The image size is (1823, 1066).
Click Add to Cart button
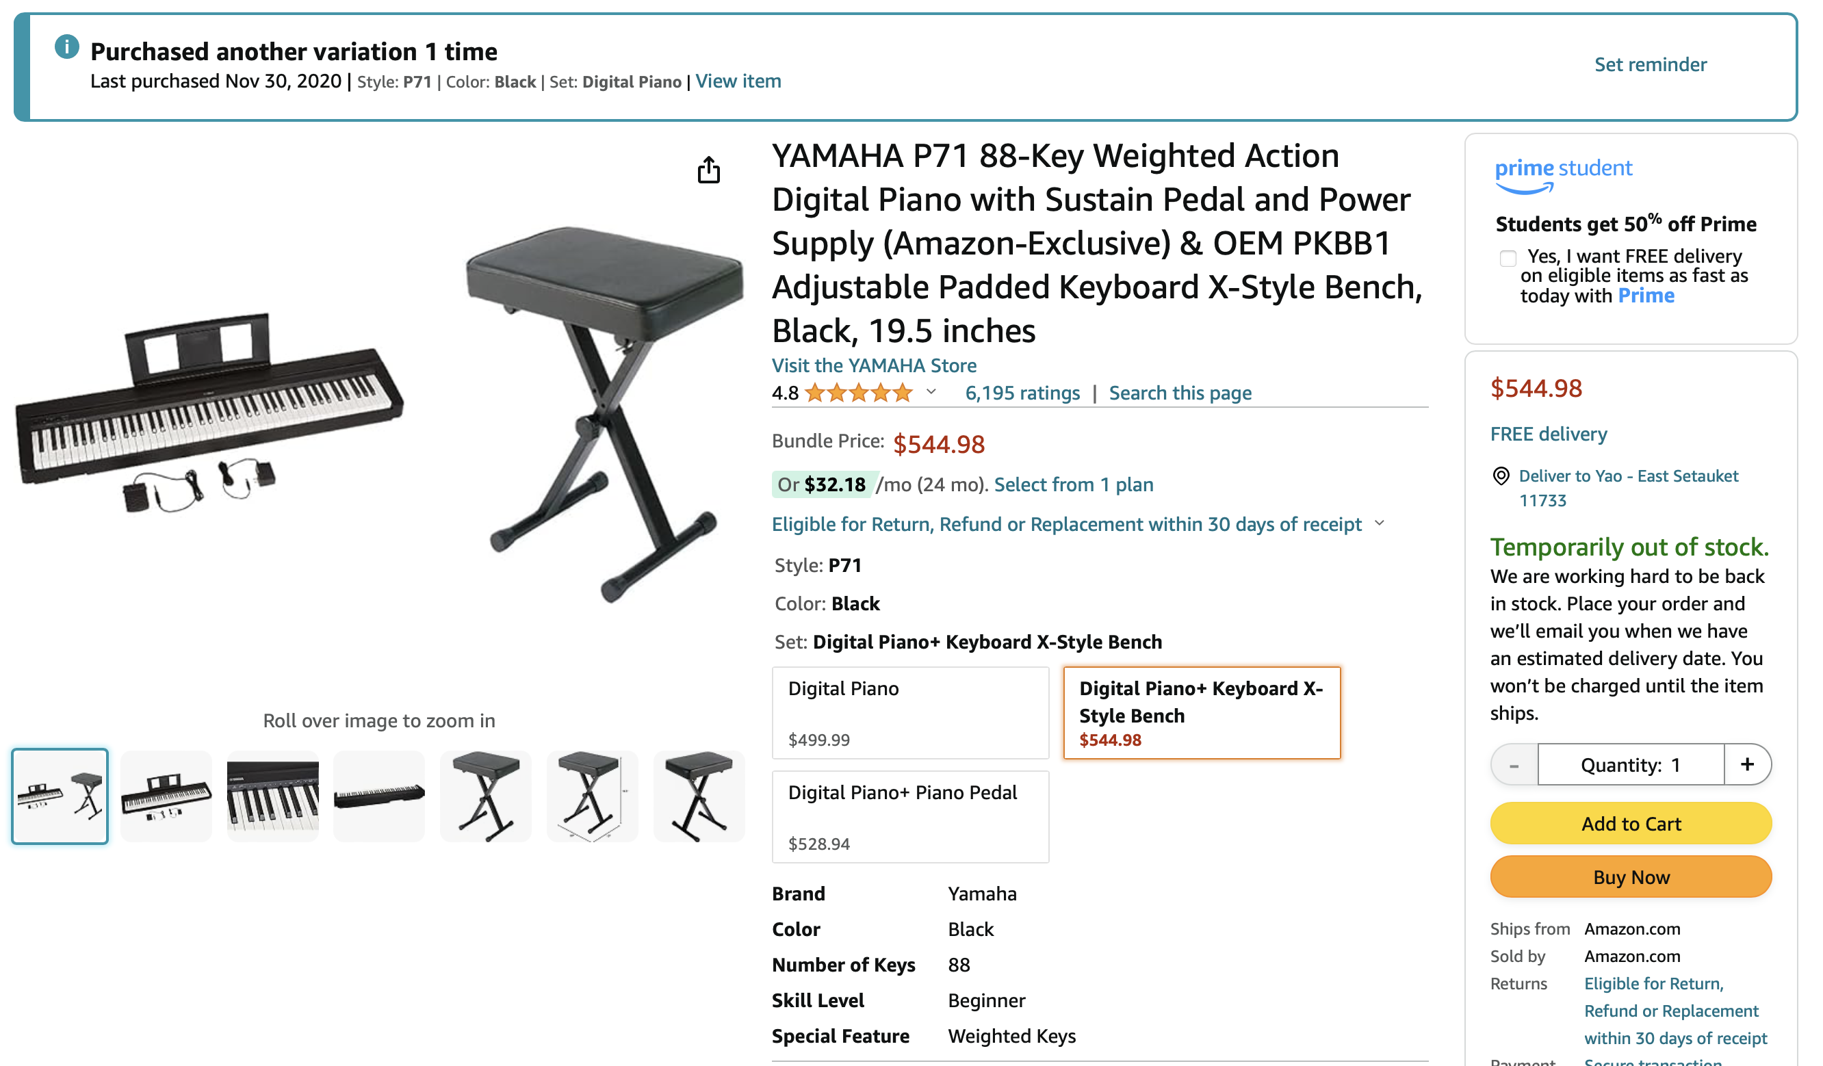[x=1630, y=823]
